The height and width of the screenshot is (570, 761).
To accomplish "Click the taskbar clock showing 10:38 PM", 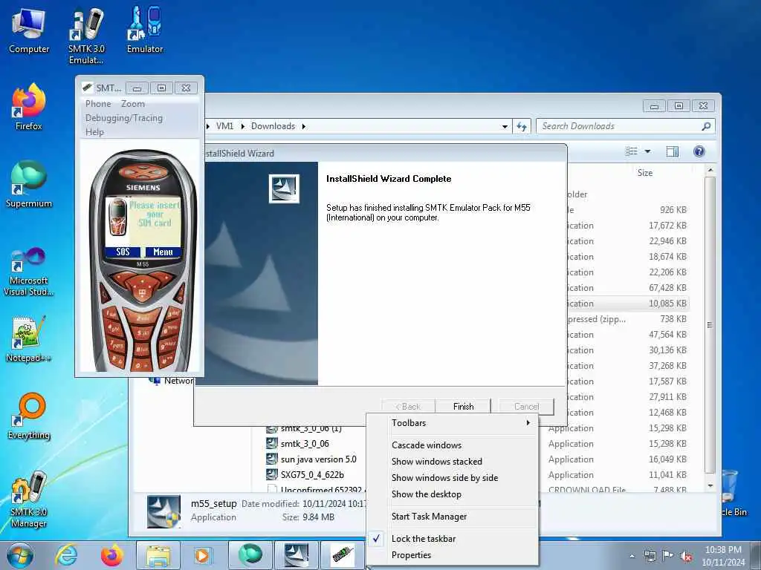I will [x=723, y=555].
